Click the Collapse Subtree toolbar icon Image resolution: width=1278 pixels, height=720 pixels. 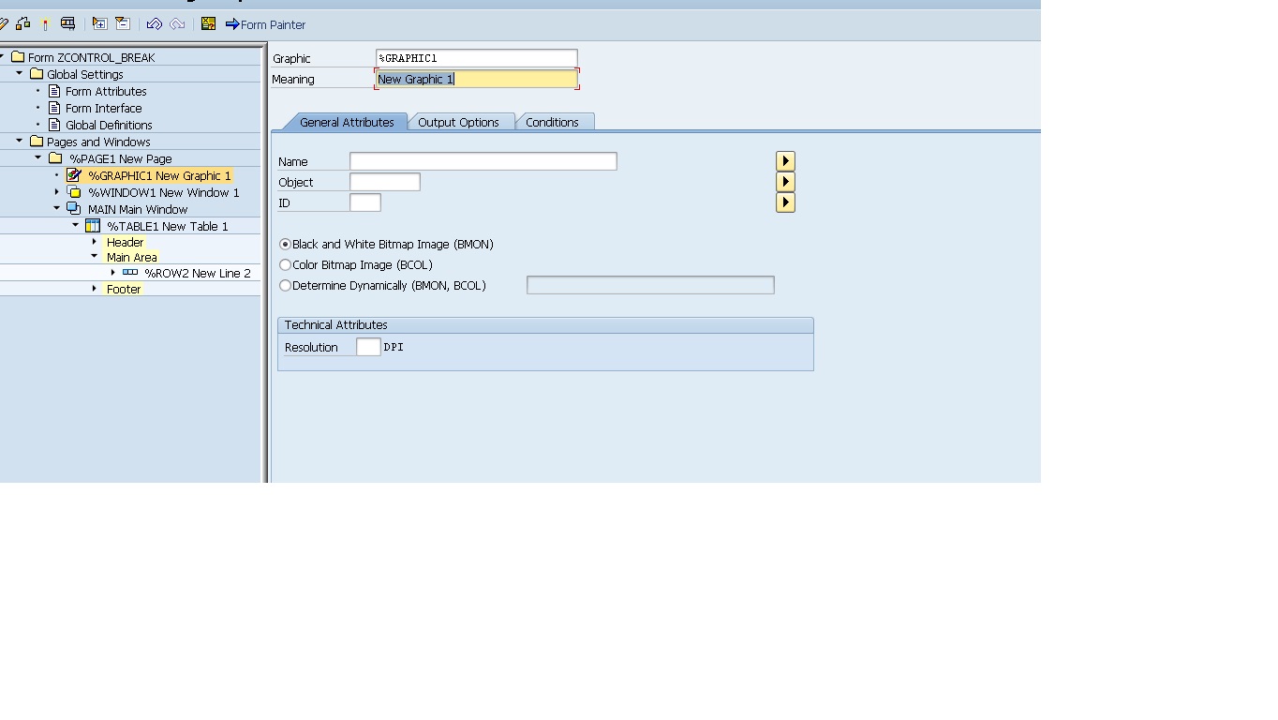tap(123, 24)
